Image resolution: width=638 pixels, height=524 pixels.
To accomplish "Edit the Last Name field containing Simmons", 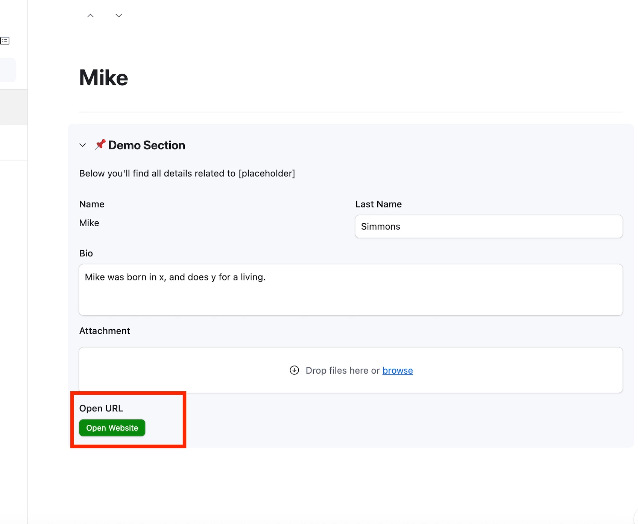I will [x=489, y=226].
